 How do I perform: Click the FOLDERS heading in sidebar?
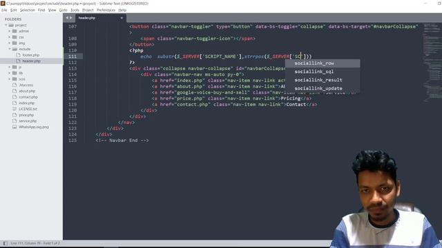click(x=13, y=19)
